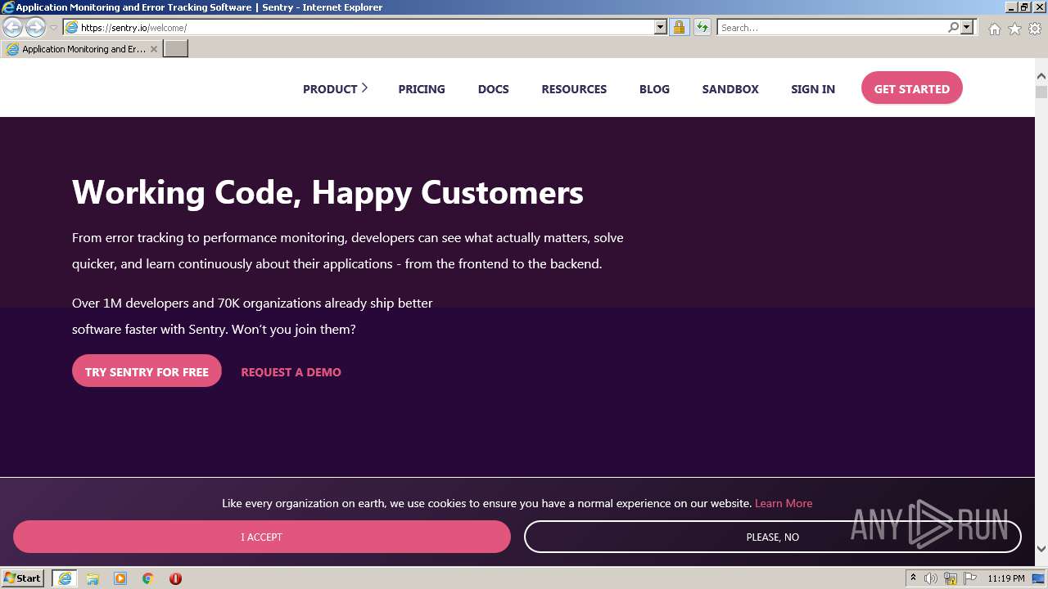Open Favorites with the star icon

tap(1014, 29)
